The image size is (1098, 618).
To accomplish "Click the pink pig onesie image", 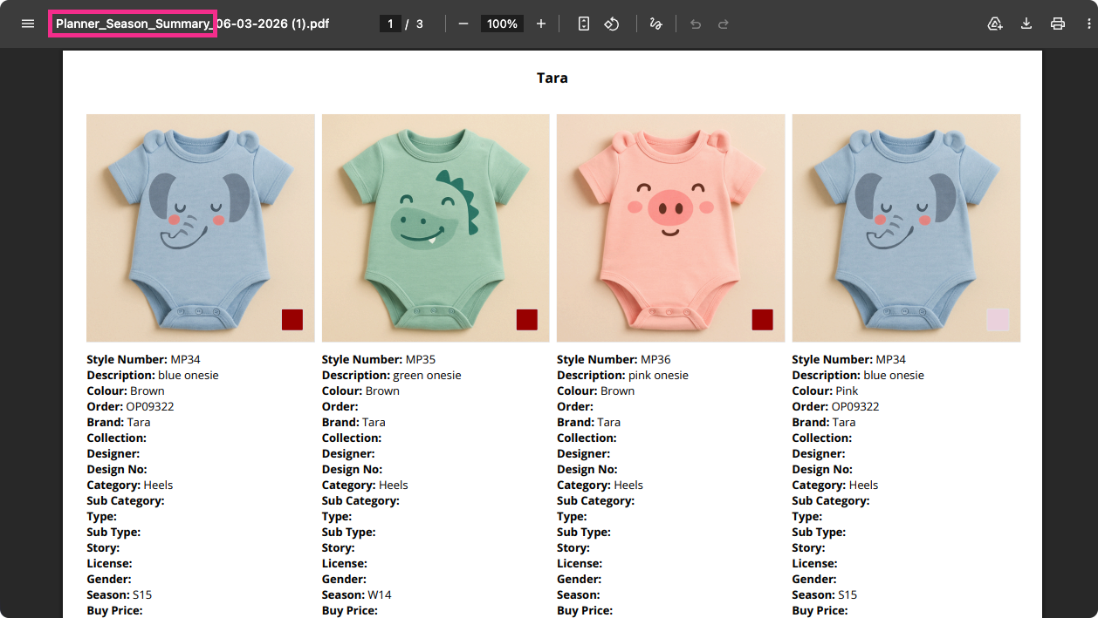I will pos(670,228).
